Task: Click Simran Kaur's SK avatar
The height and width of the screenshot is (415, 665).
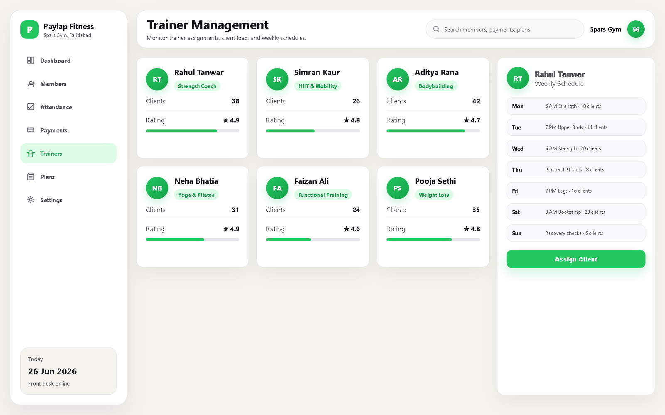Action: [277, 79]
